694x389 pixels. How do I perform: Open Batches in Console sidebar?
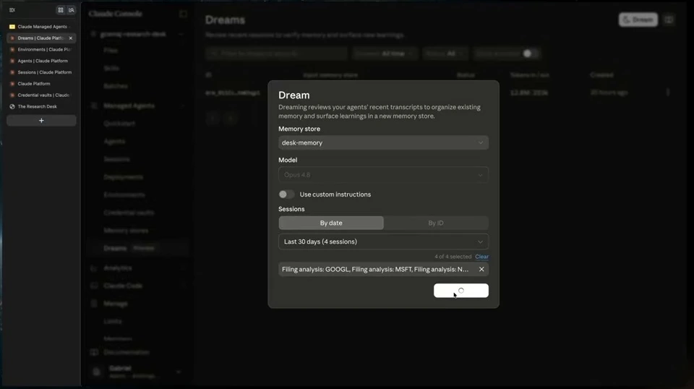116,86
